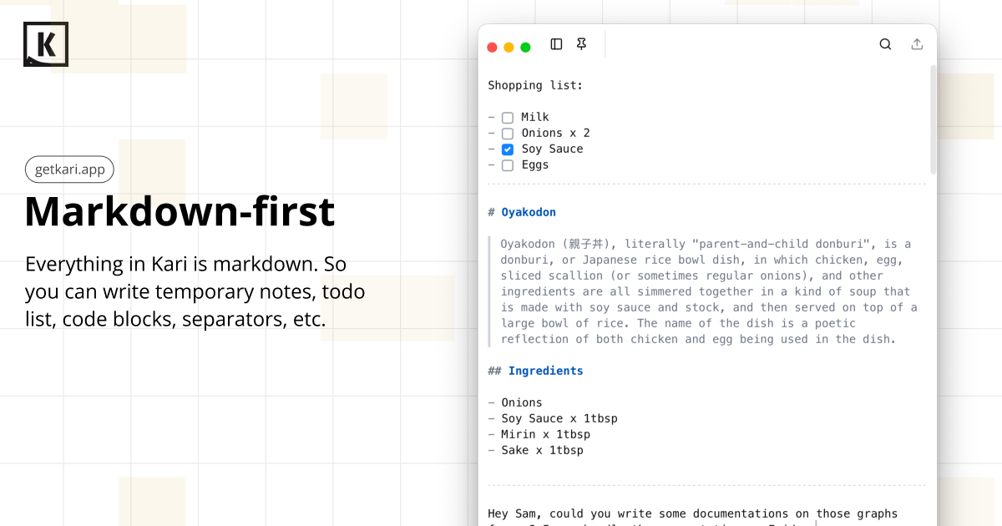Select the pin note icon
The image size is (1002, 526).
pos(581,43)
